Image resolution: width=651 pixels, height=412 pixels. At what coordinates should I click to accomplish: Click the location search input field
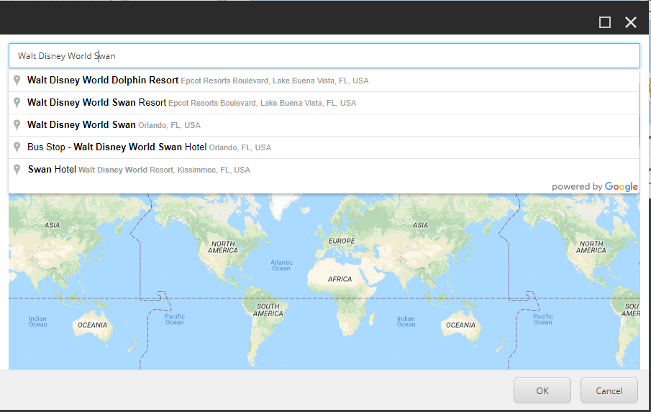click(324, 56)
